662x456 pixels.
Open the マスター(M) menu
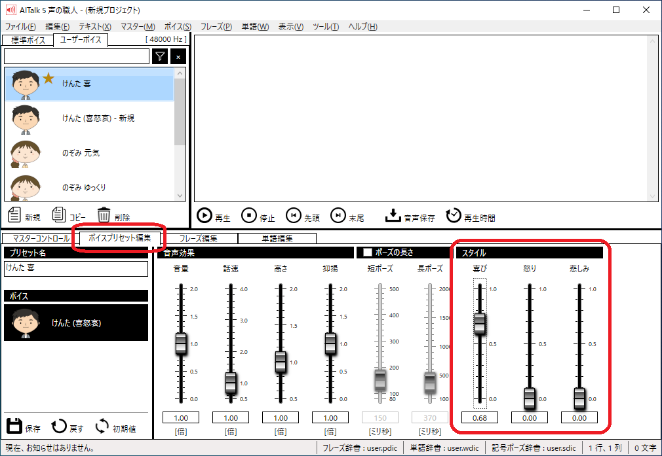pyautogui.click(x=138, y=27)
